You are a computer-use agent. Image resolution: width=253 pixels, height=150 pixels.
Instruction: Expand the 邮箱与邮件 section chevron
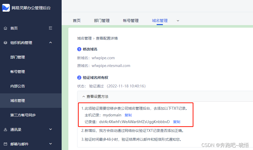(50, 144)
